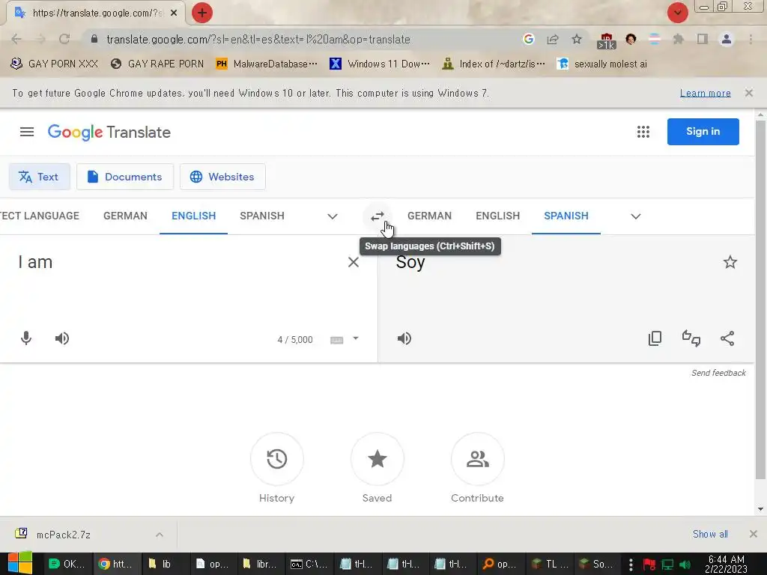The image size is (767, 575).
Task: Turn on the virtual keyboard icon
Action: (336, 340)
